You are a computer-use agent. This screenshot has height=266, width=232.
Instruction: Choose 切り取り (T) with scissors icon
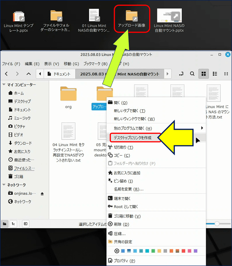click(156, 147)
